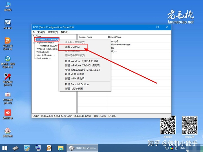Viewport: 203px width, 152px height.
Task: Select Device objects tree item
Action: [43, 59]
